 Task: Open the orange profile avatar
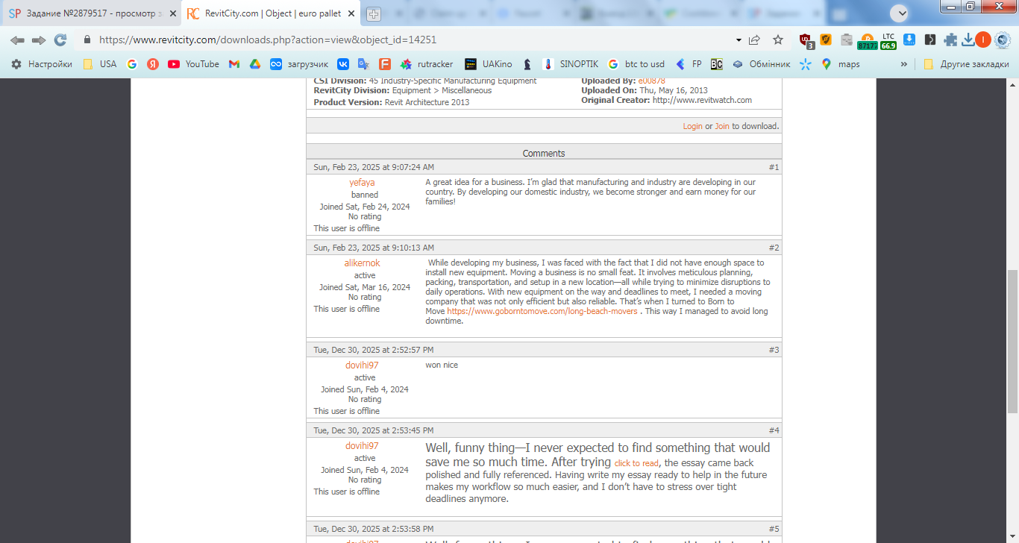pos(983,40)
